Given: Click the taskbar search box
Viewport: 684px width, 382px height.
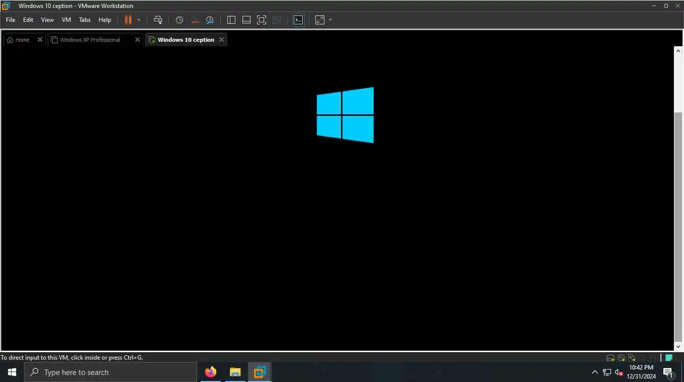Looking at the screenshot, I should (110, 372).
